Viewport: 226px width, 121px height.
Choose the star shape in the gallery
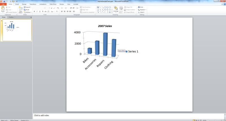[110, 12]
